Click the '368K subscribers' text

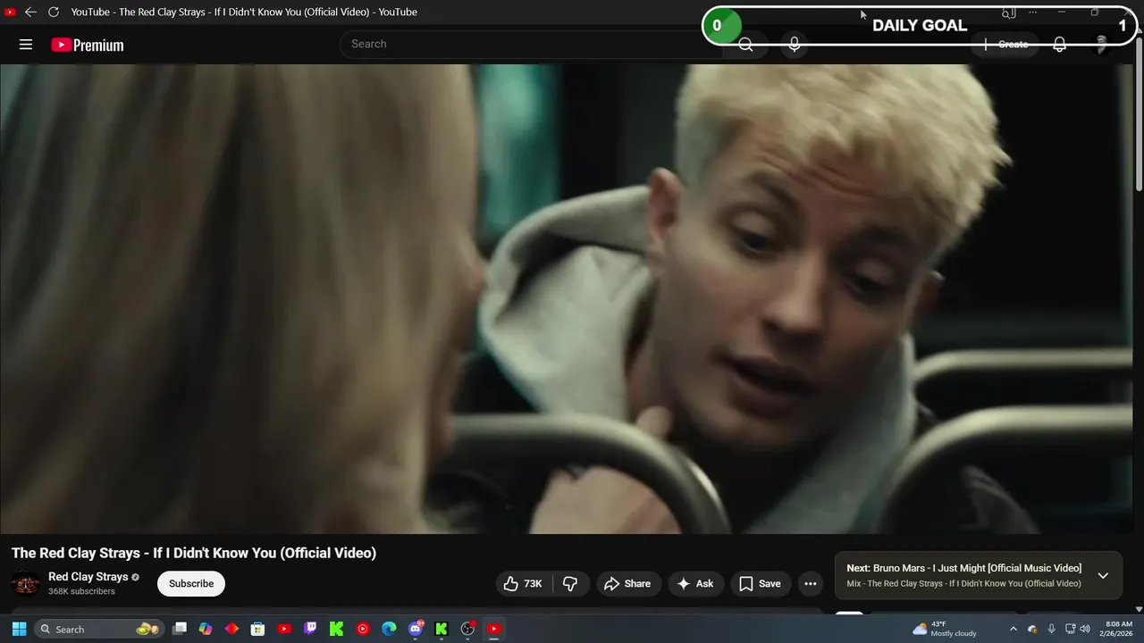[81, 591]
